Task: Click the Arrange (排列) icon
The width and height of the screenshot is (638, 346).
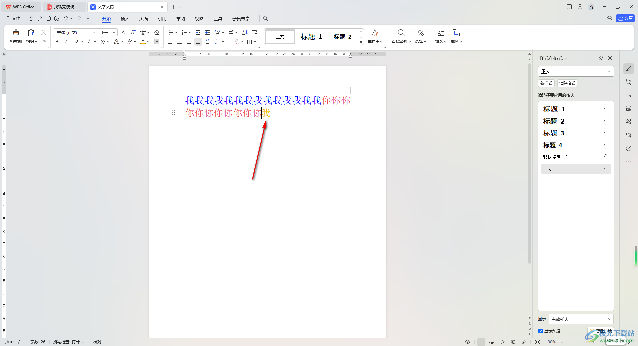Action: 456,33
